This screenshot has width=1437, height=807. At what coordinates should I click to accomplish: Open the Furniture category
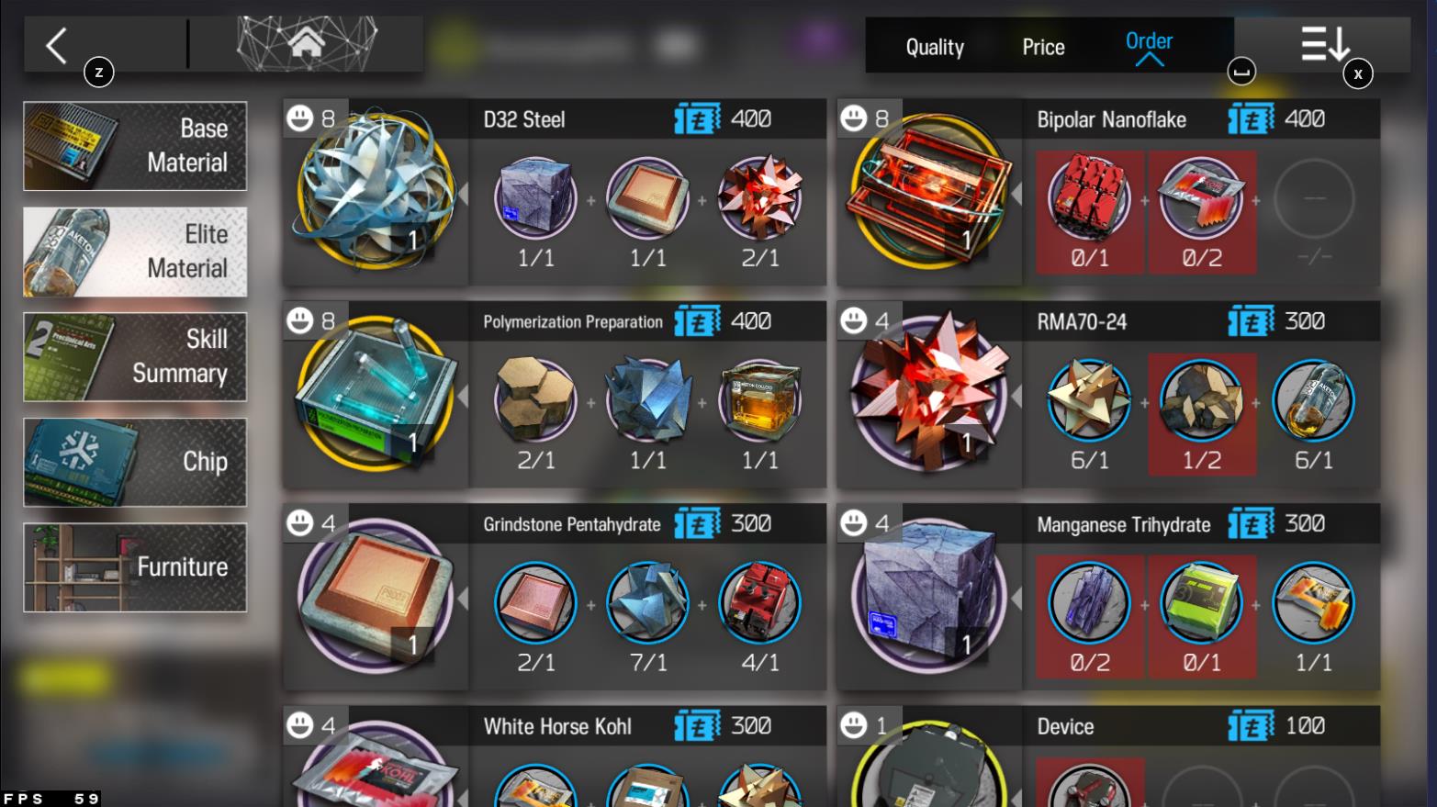(x=135, y=567)
